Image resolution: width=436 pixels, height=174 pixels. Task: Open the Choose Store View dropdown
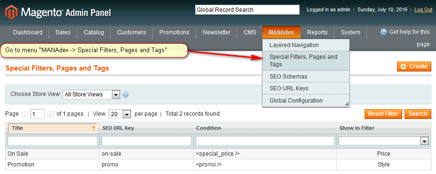[x=91, y=95]
